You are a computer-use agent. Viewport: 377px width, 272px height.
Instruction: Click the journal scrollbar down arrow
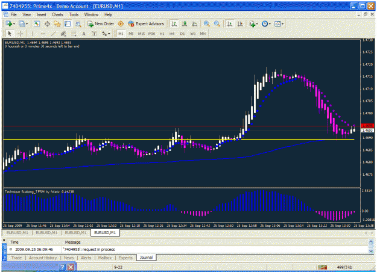pos(371,251)
